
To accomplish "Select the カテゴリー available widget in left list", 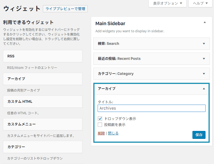I will (x=43, y=147).
